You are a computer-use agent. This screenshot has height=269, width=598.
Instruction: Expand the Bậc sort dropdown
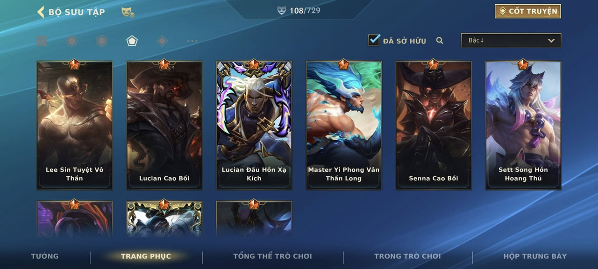point(511,40)
